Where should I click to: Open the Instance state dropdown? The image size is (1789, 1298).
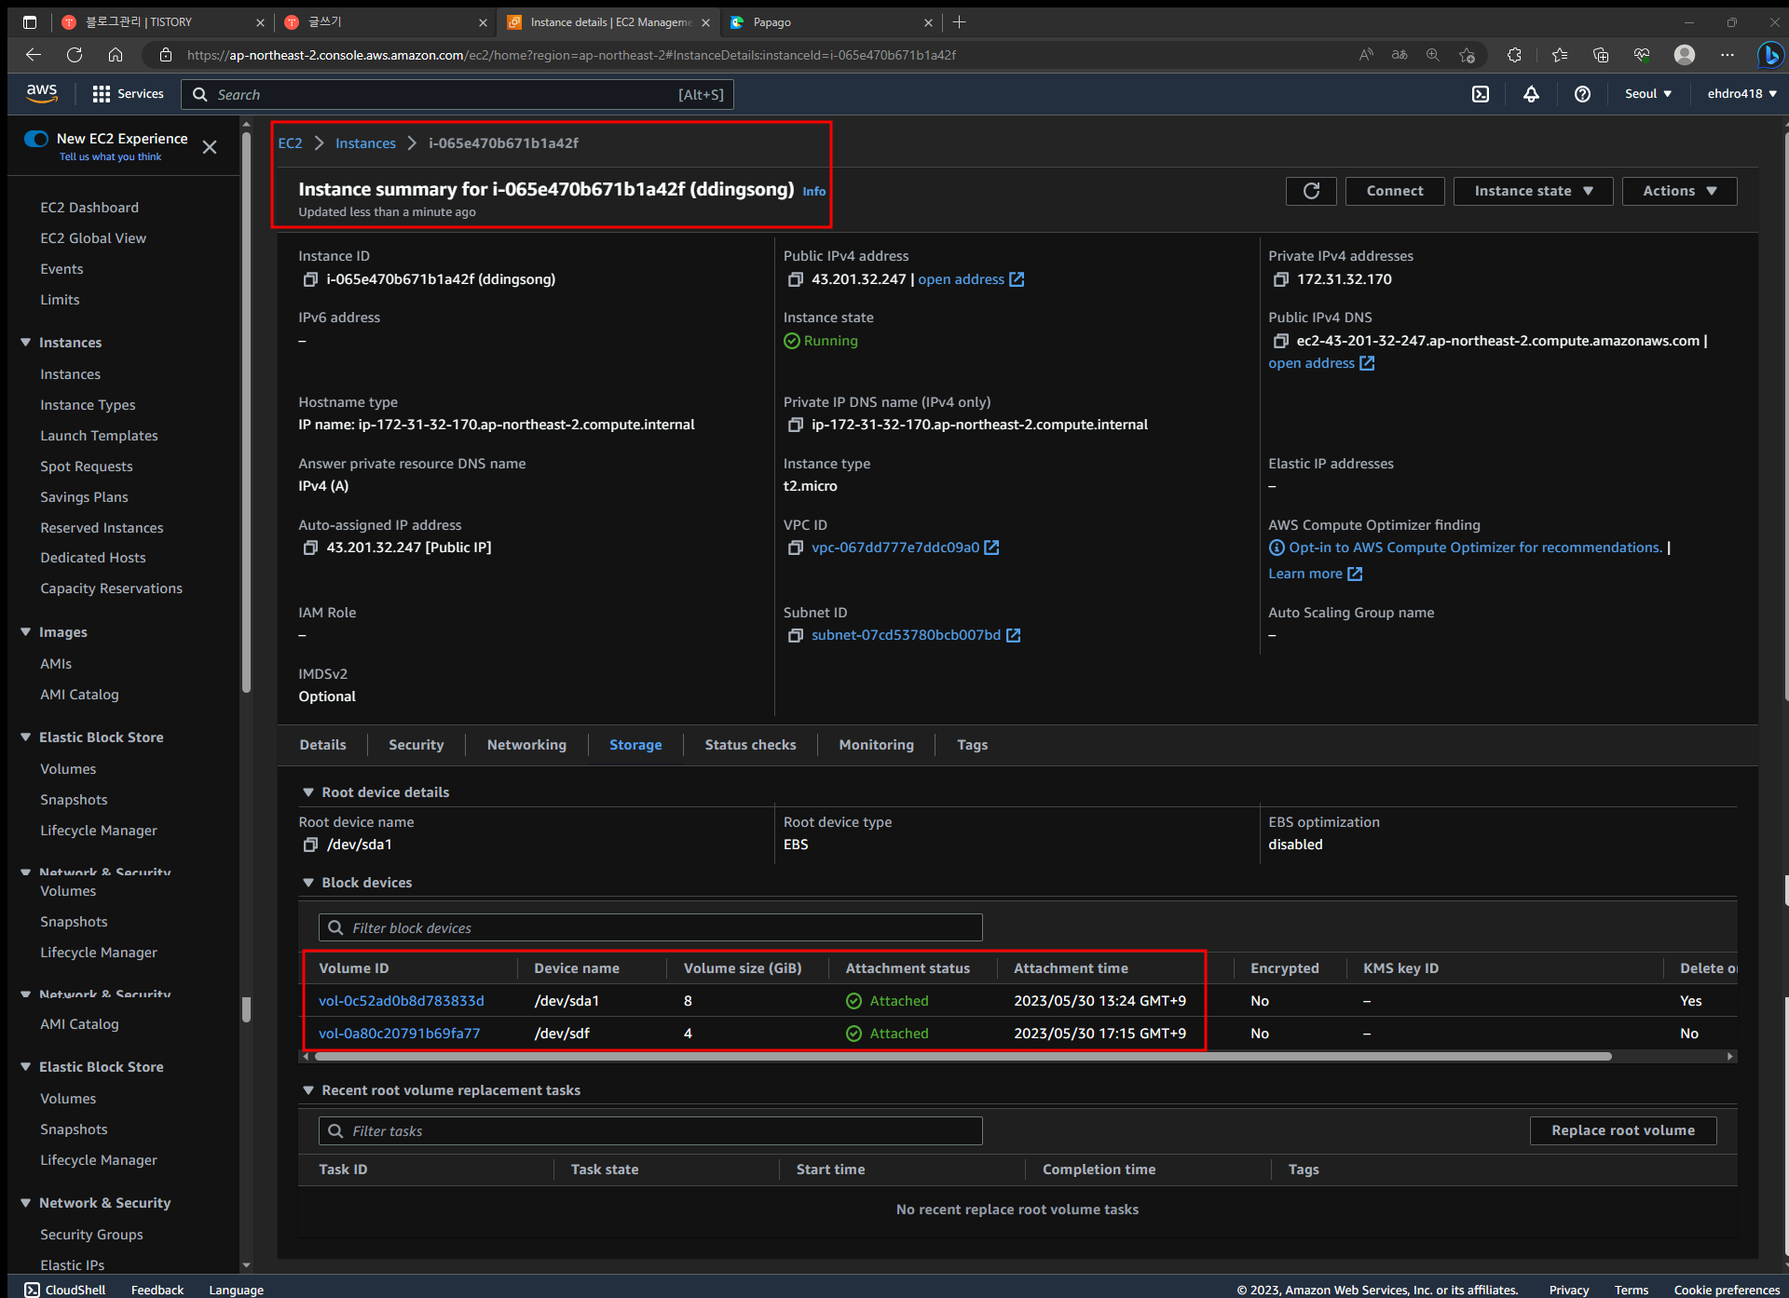1533,191
